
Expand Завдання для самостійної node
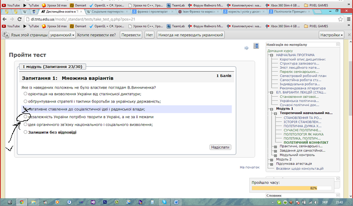(x=276, y=151)
